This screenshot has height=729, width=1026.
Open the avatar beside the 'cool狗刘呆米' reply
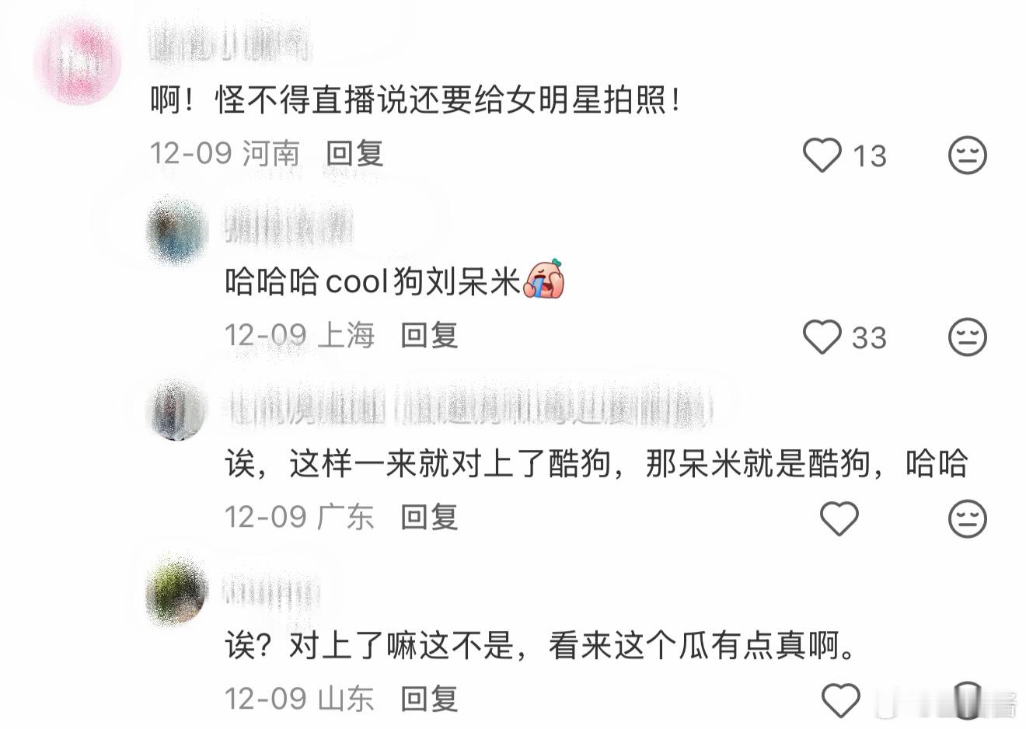point(178,231)
